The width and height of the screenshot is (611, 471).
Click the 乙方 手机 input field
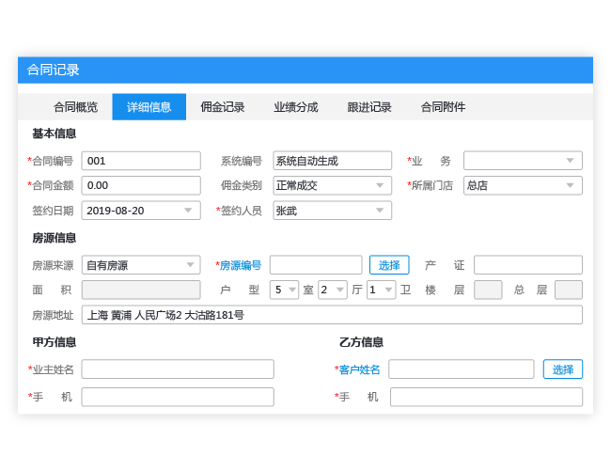coord(486,397)
